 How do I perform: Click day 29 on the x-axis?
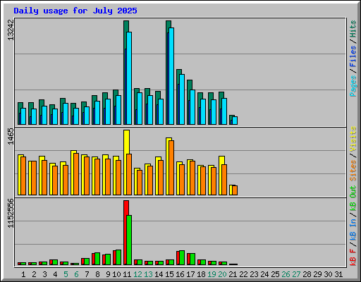[317, 274]
